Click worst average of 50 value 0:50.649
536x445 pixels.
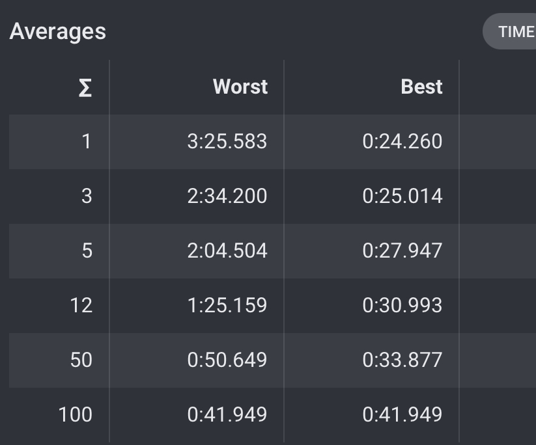click(227, 360)
